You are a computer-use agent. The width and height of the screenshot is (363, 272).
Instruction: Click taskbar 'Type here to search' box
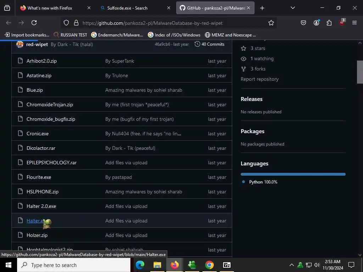74,265
